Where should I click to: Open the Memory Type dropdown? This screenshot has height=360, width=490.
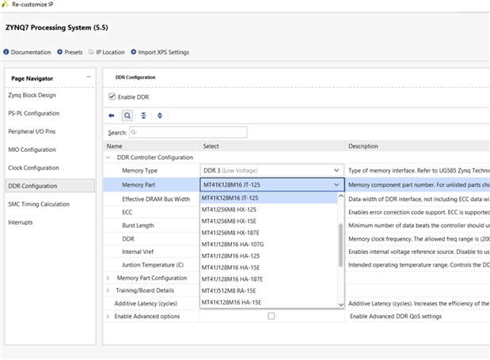click(337, 170)
